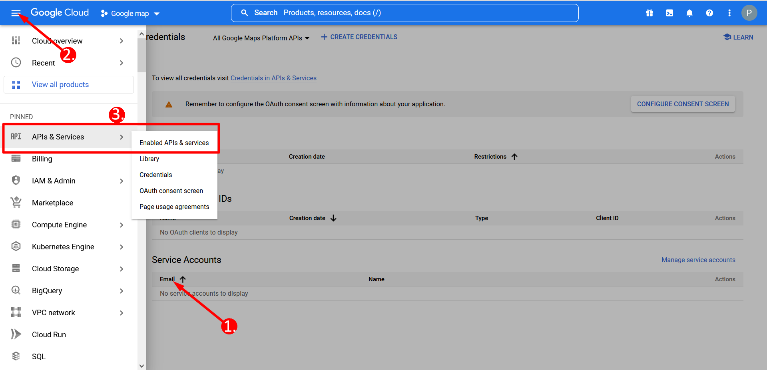Click the Cloud Run arrows icon
Screen dimensions: 767x370
click(x=16, y=334)
